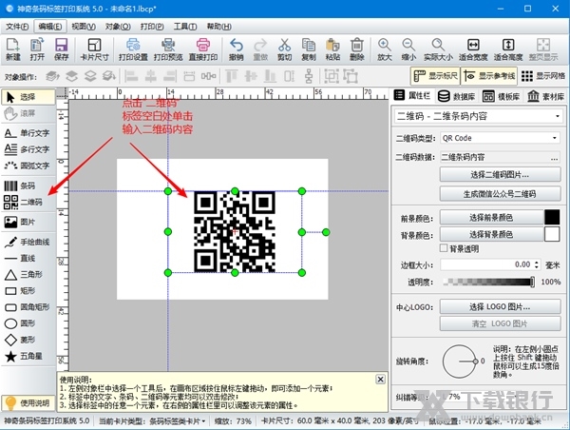Toggle 显示参考线 guide lines display
Image resolution: width=570 pixels, height=430 pixels.
point(490,75)
